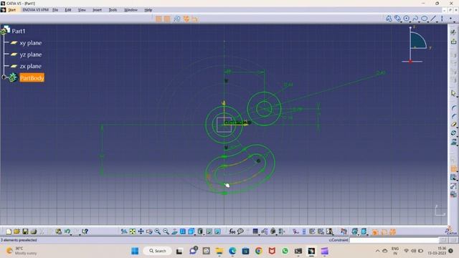459x258 pixels.
Task: Open the Edit menu
Action: point(68,10)
